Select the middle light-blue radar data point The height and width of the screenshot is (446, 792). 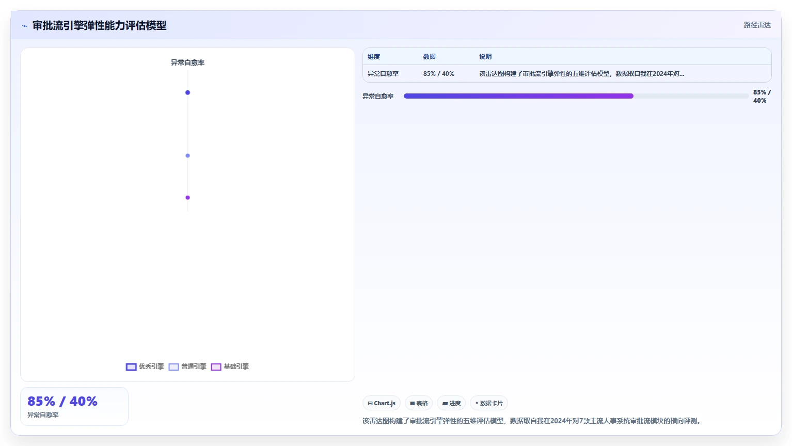coord(187,155)
